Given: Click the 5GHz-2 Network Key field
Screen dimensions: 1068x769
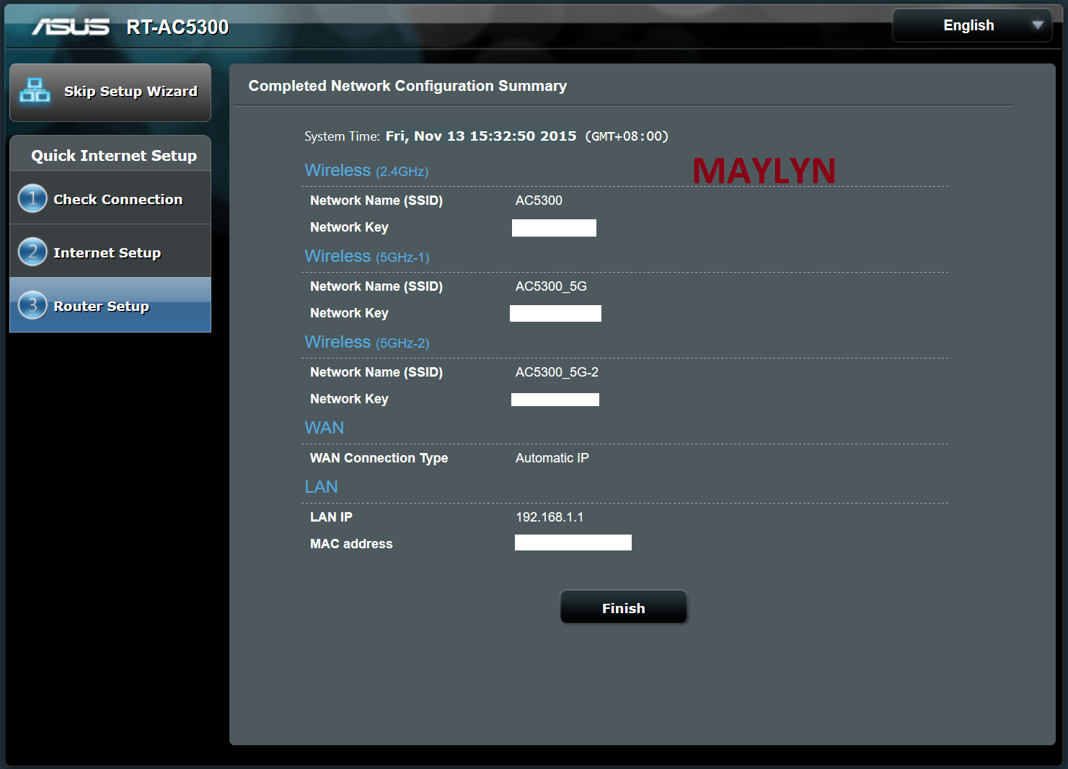Looking at the screenshot, I should point(555,400).
